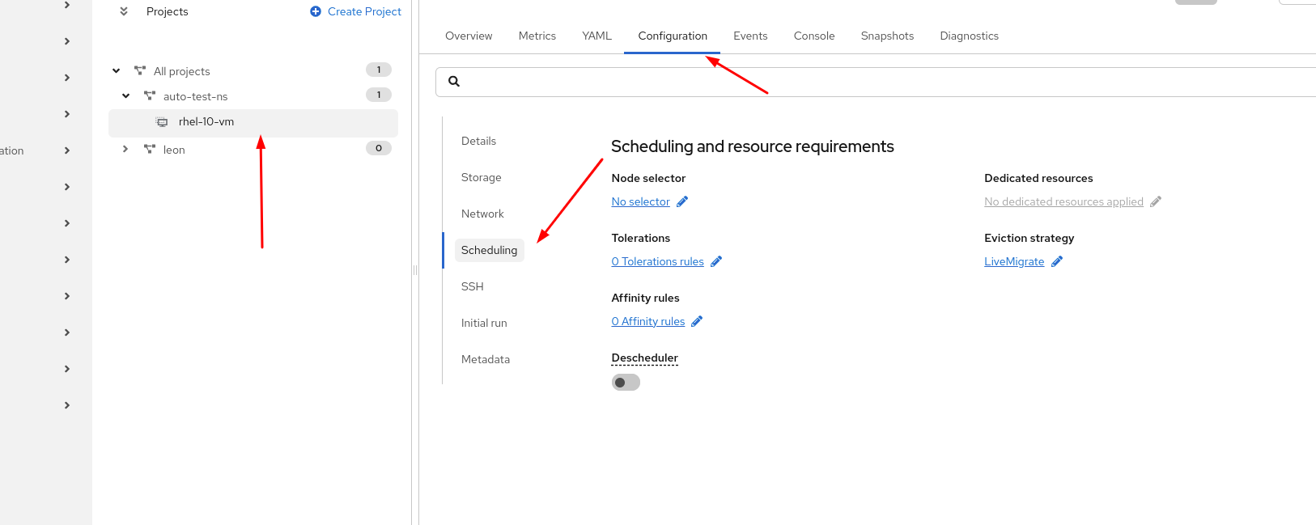
Task: Click the pencil icon next to No selector
Action: click(x=682, y=201)
